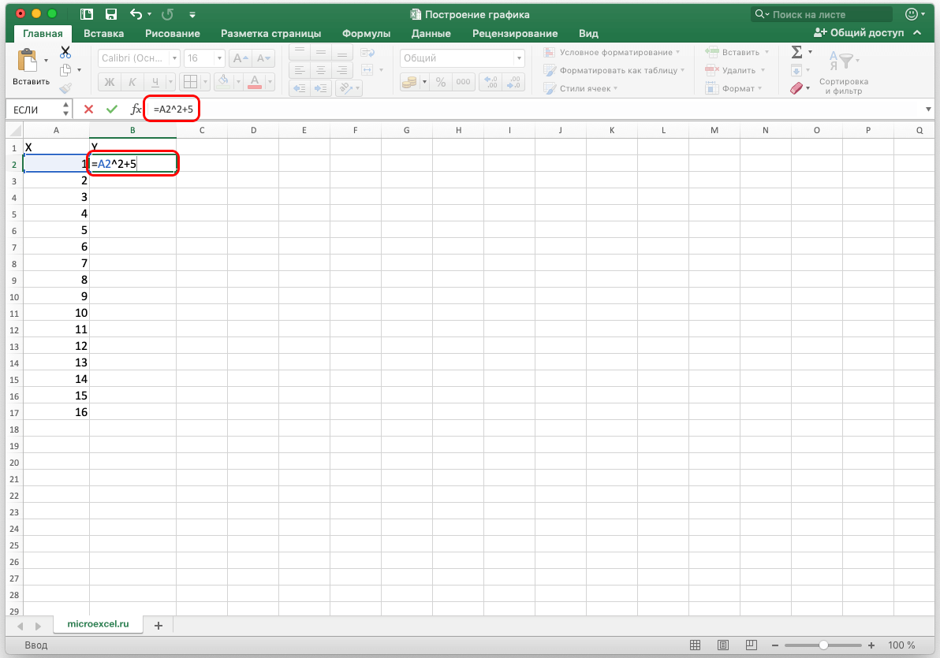940x658 pixels.
Task: Click the borders grid icon
Action: (191, 81)
